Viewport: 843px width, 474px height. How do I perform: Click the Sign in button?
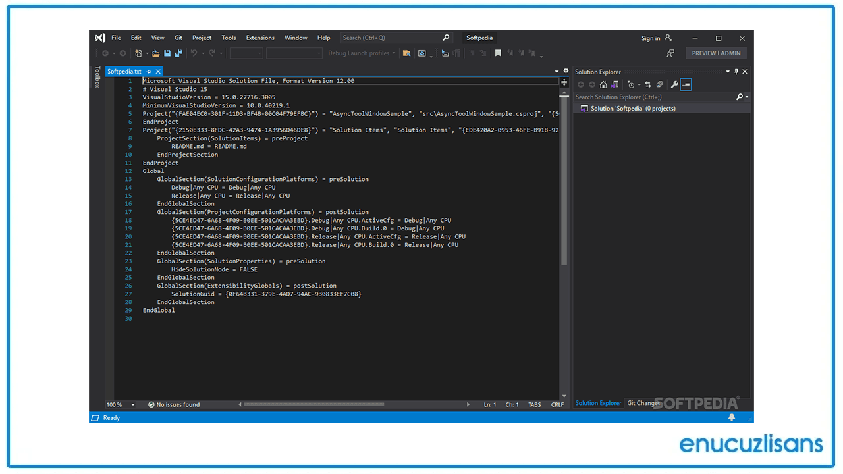[x=651, y=38]
